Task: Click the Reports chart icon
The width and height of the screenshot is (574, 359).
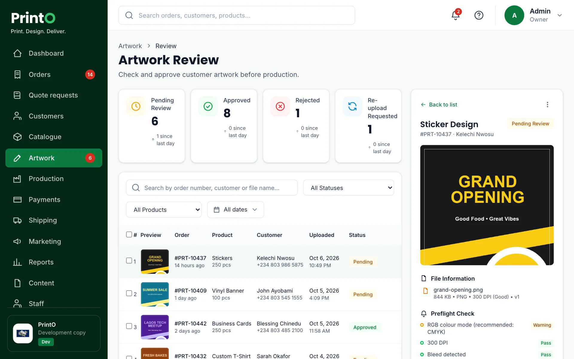Action: [x=17, y=262]
